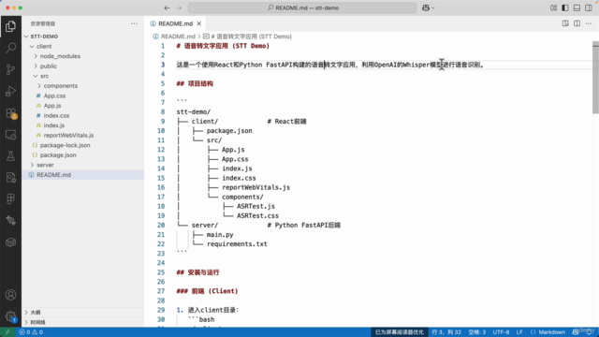599x337 pixels.
Task: Toggle the primary side bar visibility
Action: (565, 7)
